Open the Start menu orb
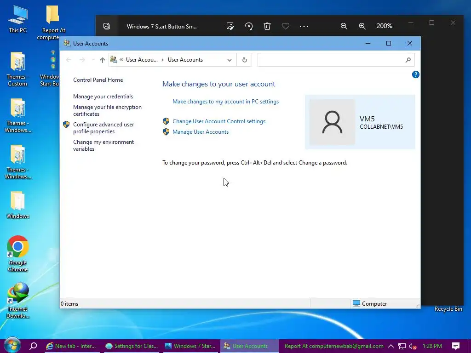This screenshot has width=471, height=353. tap(12, 346)
